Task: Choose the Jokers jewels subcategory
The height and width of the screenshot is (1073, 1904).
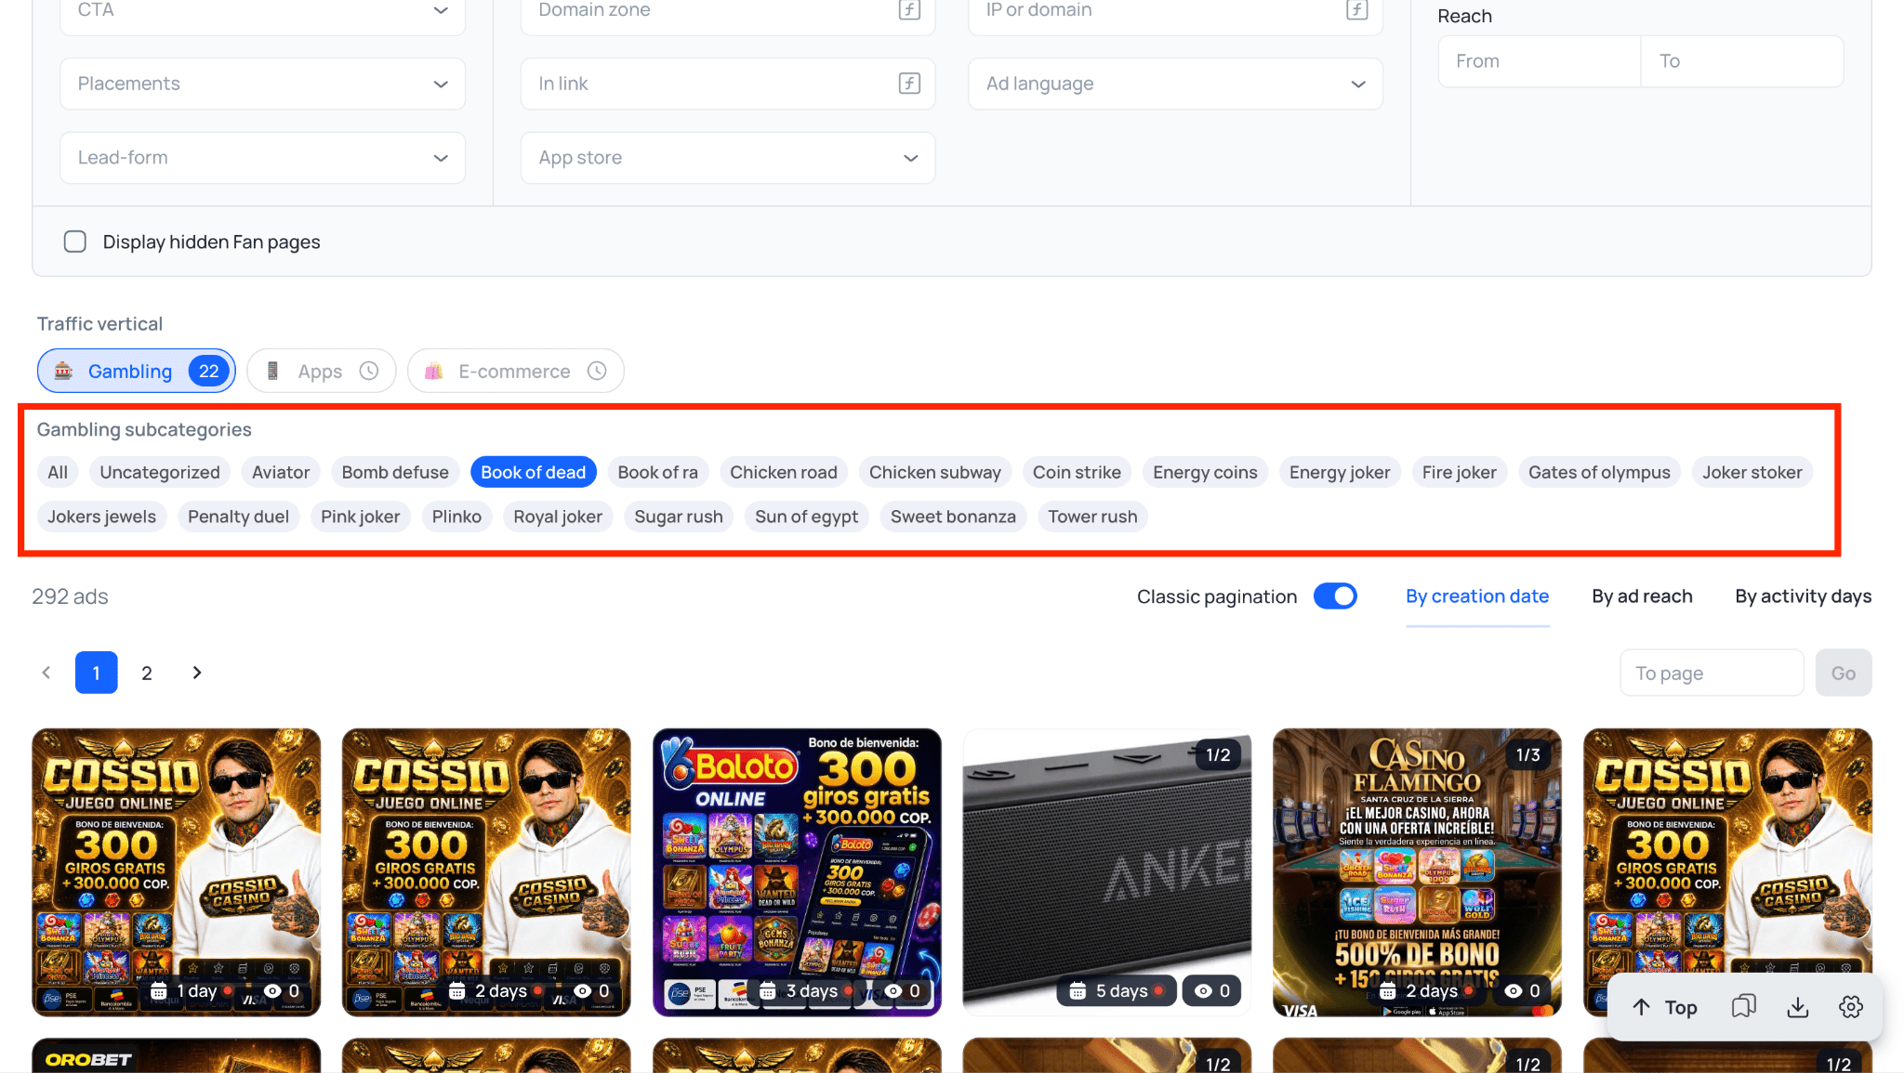Action: (102, 517)
